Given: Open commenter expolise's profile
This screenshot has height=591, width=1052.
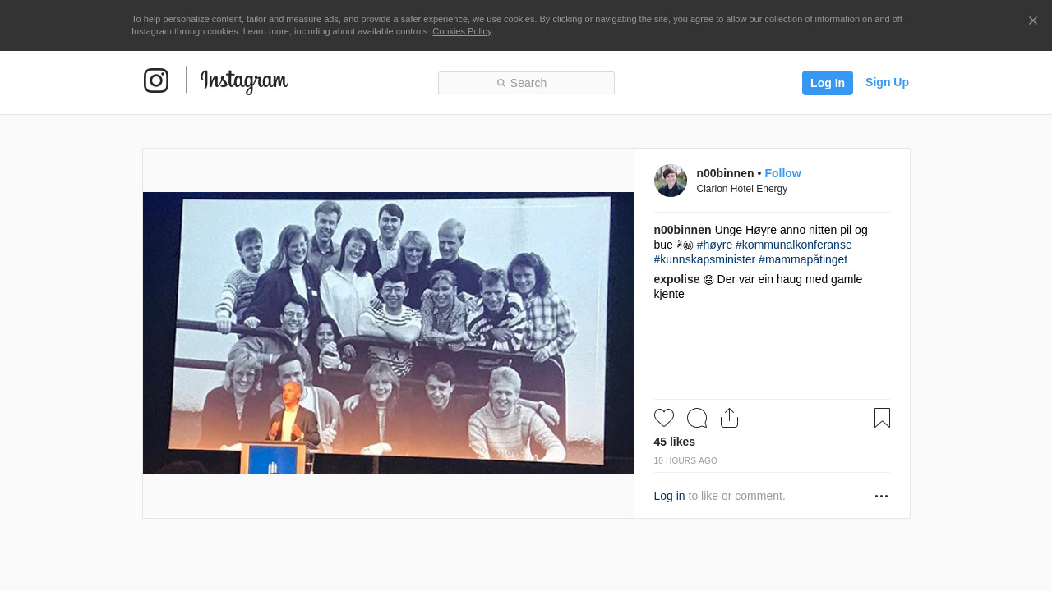Looking at the screenshot, I should click(677, 279).
